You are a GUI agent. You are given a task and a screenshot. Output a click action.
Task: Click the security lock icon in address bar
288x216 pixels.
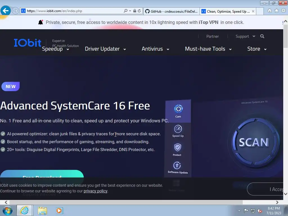click(135, 11)
